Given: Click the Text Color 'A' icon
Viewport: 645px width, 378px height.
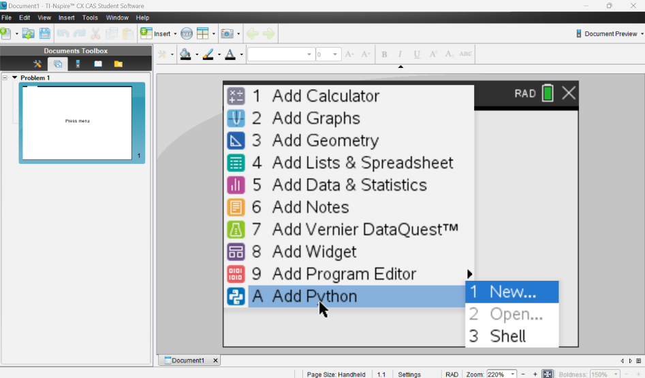Looking at the screenshot, I should click(x=230, y=54).
